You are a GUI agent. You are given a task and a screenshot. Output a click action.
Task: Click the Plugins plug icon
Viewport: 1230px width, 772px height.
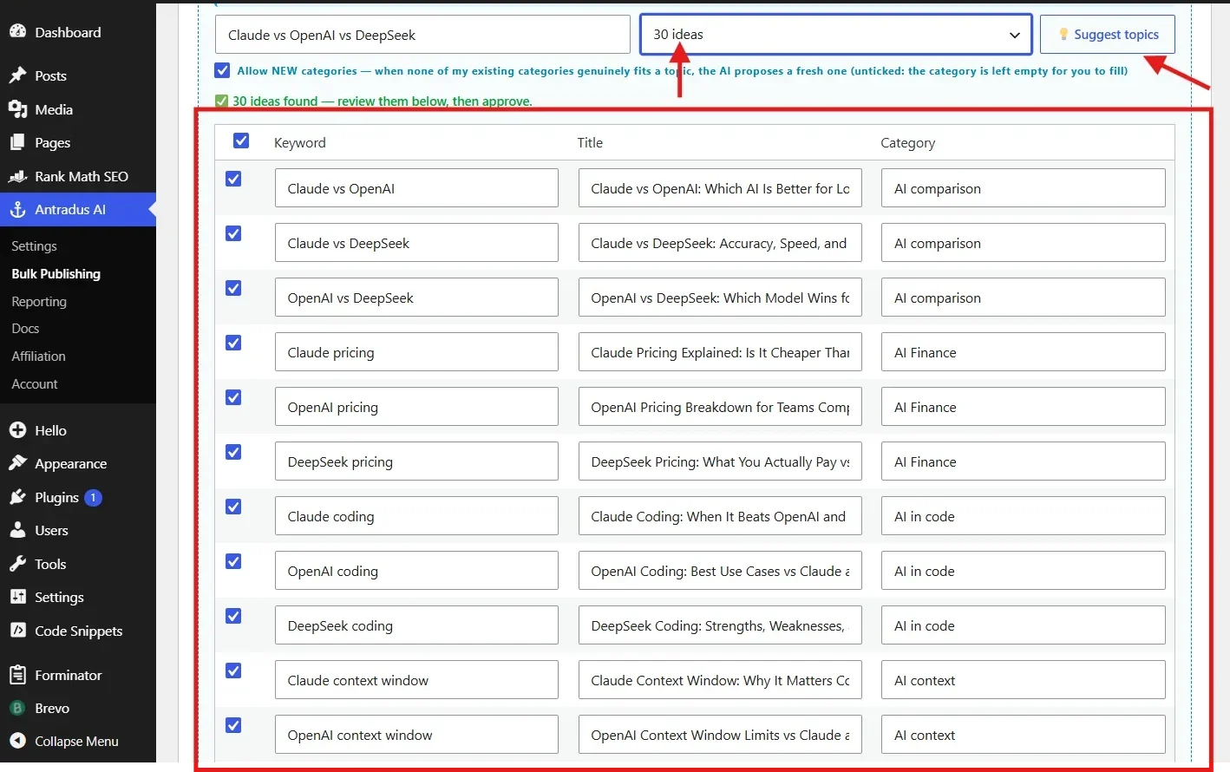(x=17, y=497)
